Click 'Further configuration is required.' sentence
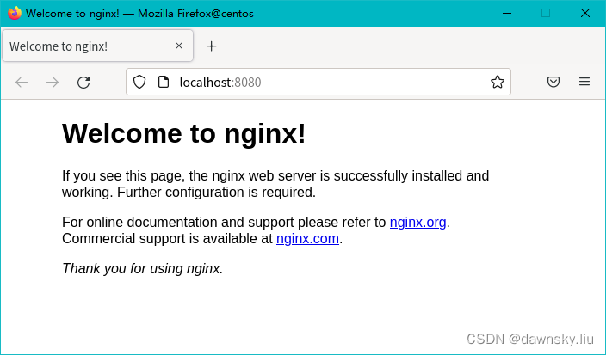 [216, 192]
